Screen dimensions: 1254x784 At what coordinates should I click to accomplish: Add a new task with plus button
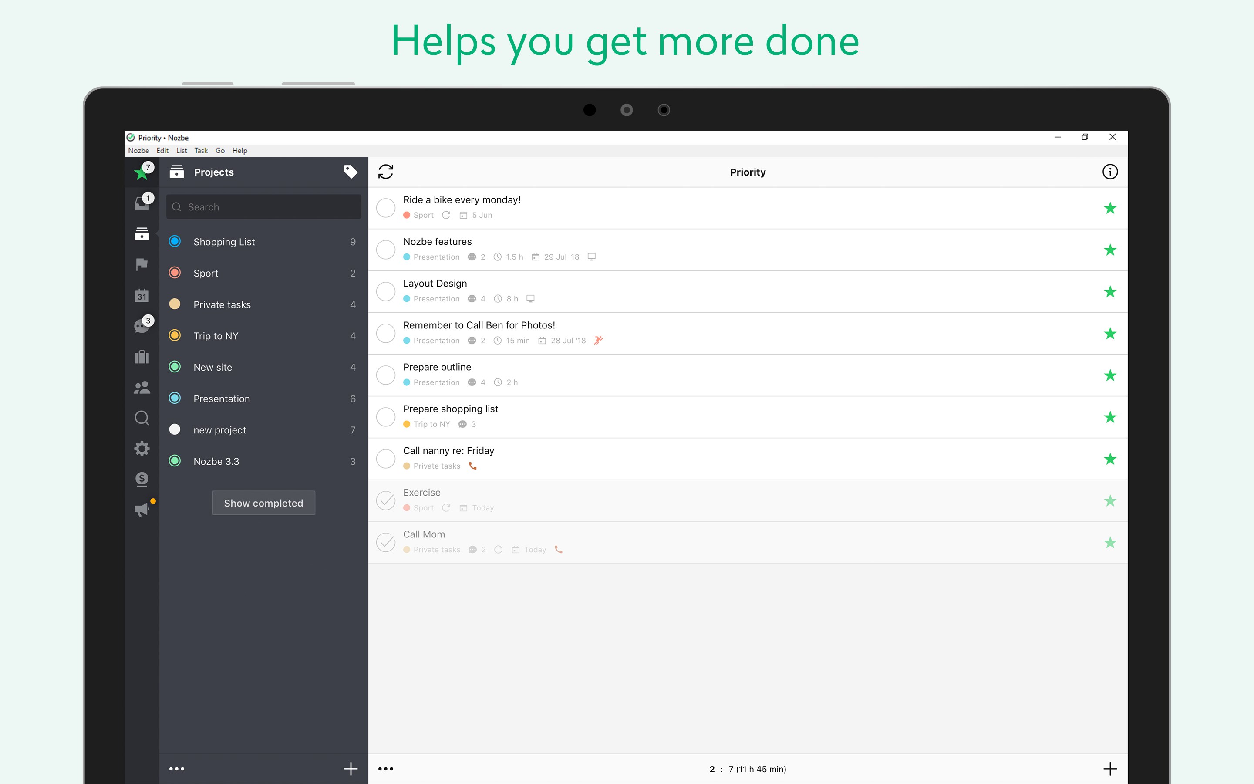1109,768
